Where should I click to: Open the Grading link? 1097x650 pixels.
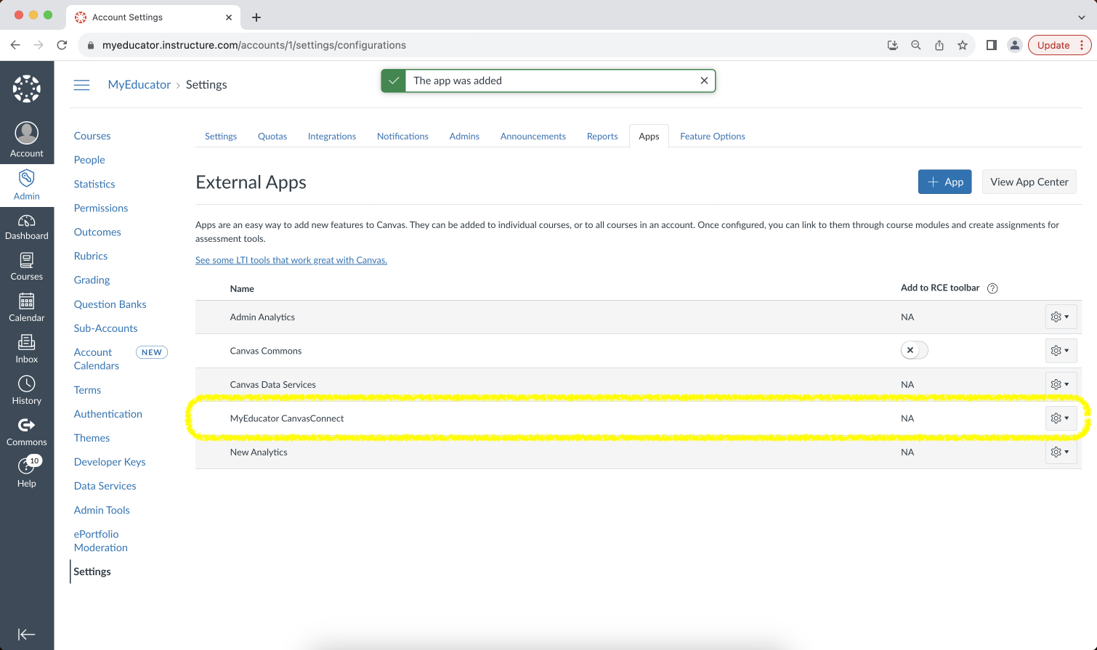tap(92, 280)
